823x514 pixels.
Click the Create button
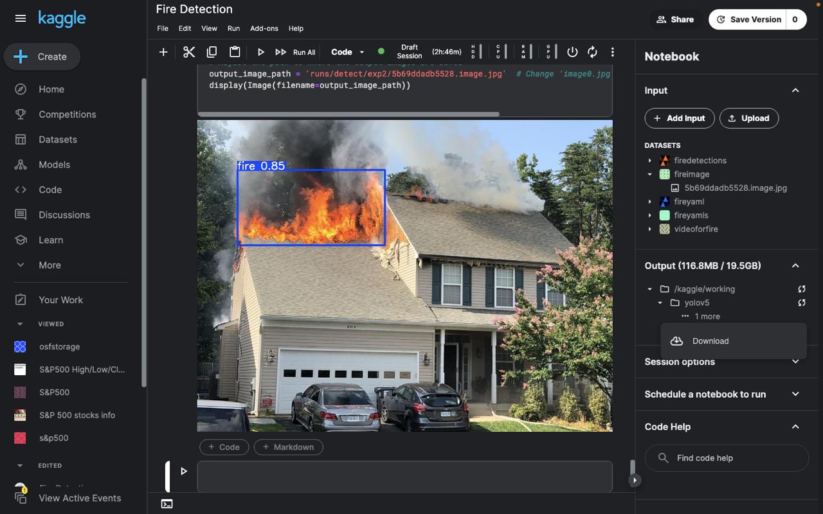[x=42, y=57]
